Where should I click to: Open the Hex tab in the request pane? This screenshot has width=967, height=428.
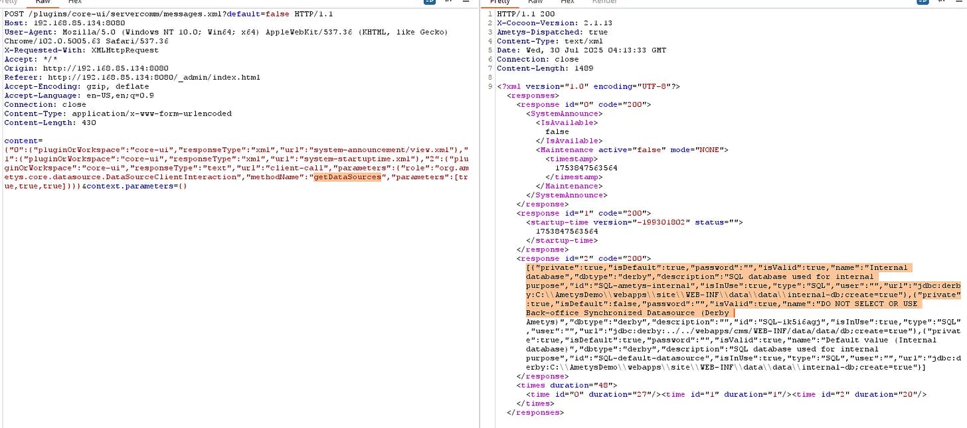pos(75,2)
